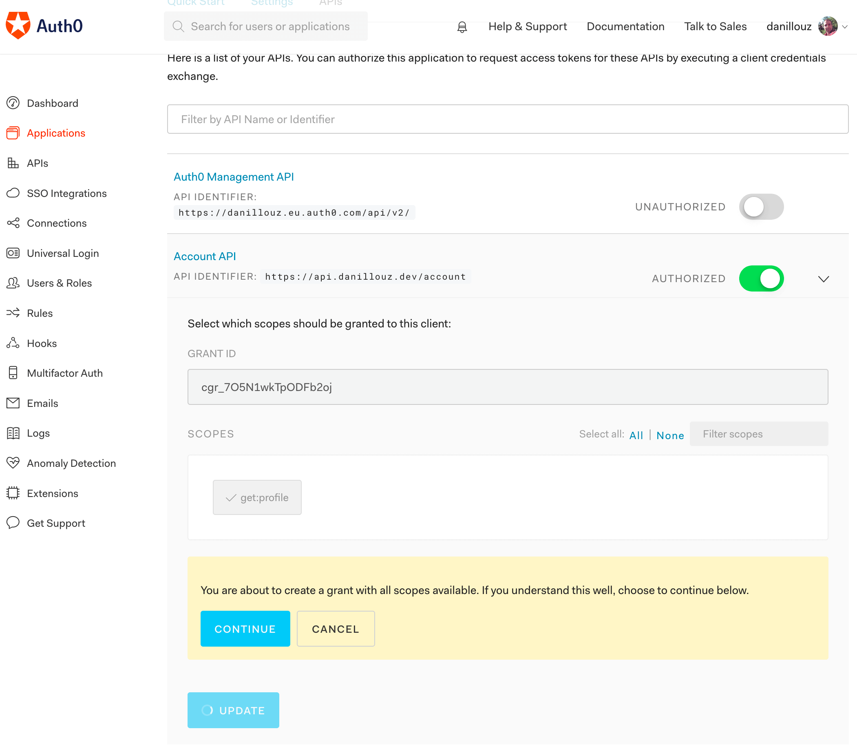The width and height of the screenshot is (857, 751).
Task: Open Hooks from the sidebar icon
Action: tap(13, 343)
